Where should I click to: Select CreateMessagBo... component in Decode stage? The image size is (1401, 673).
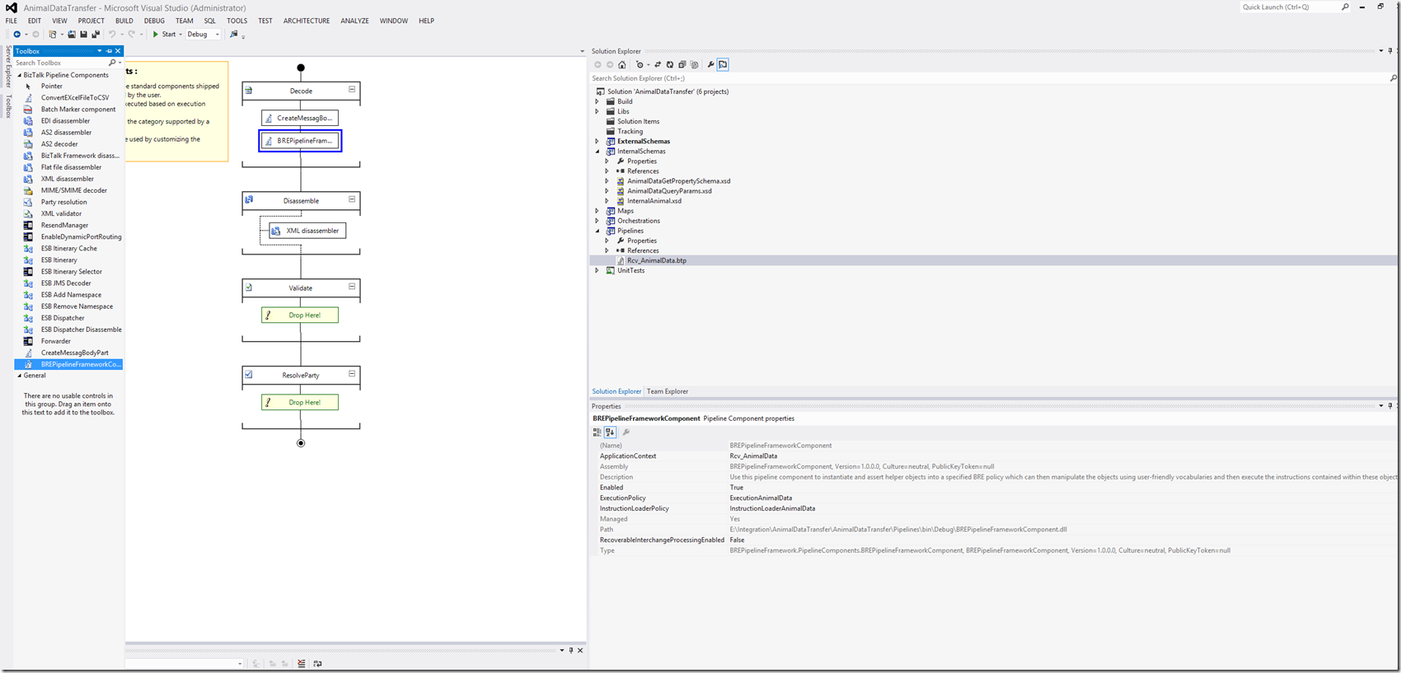click(x=300, y=118)
